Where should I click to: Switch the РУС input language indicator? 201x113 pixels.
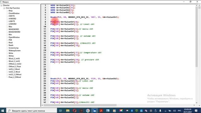pyautogui.click(x=179, y=111)
